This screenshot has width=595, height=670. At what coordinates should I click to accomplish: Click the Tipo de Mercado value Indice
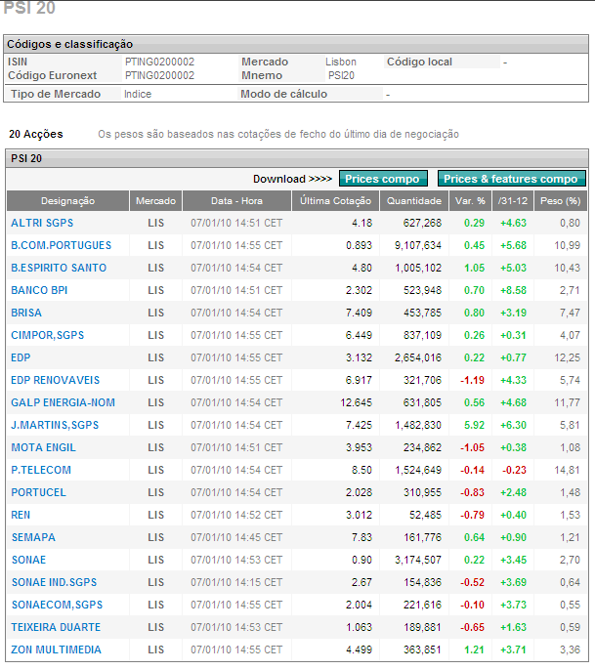coord(138,94)
